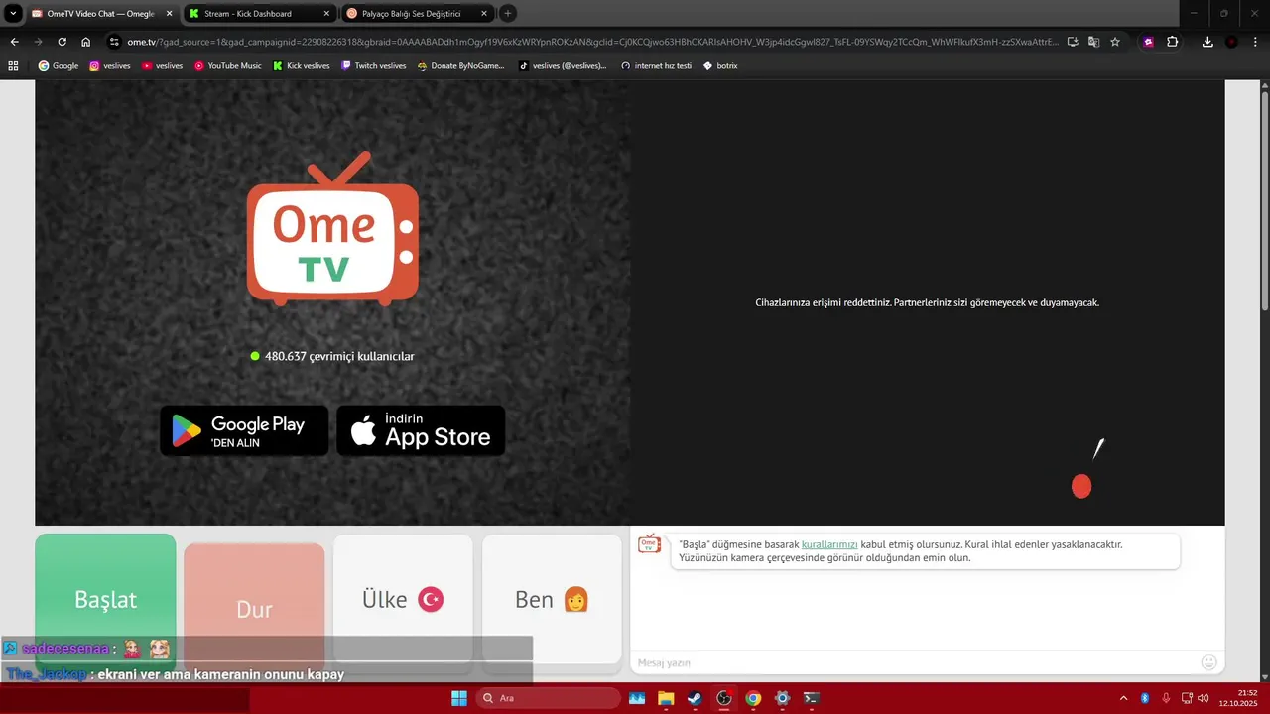Open OBS Studio from the taskbar

724,698
